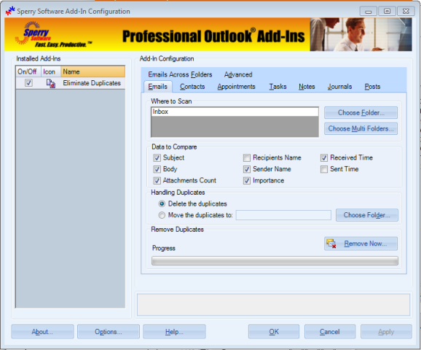This screenshot has width=421, height=350.
Task: Open the Help window
Action: 174,332
